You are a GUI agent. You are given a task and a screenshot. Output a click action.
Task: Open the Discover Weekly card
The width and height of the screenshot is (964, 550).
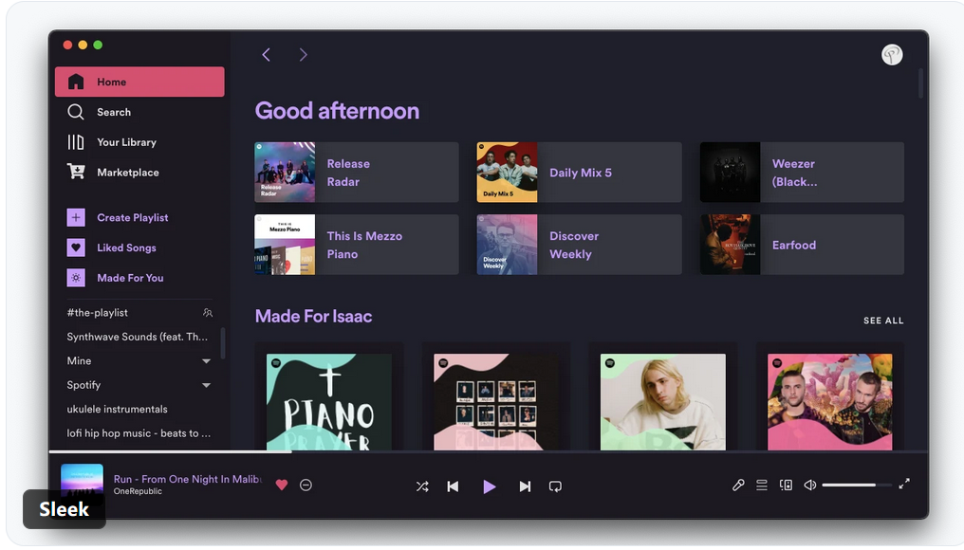coord(579,245)
